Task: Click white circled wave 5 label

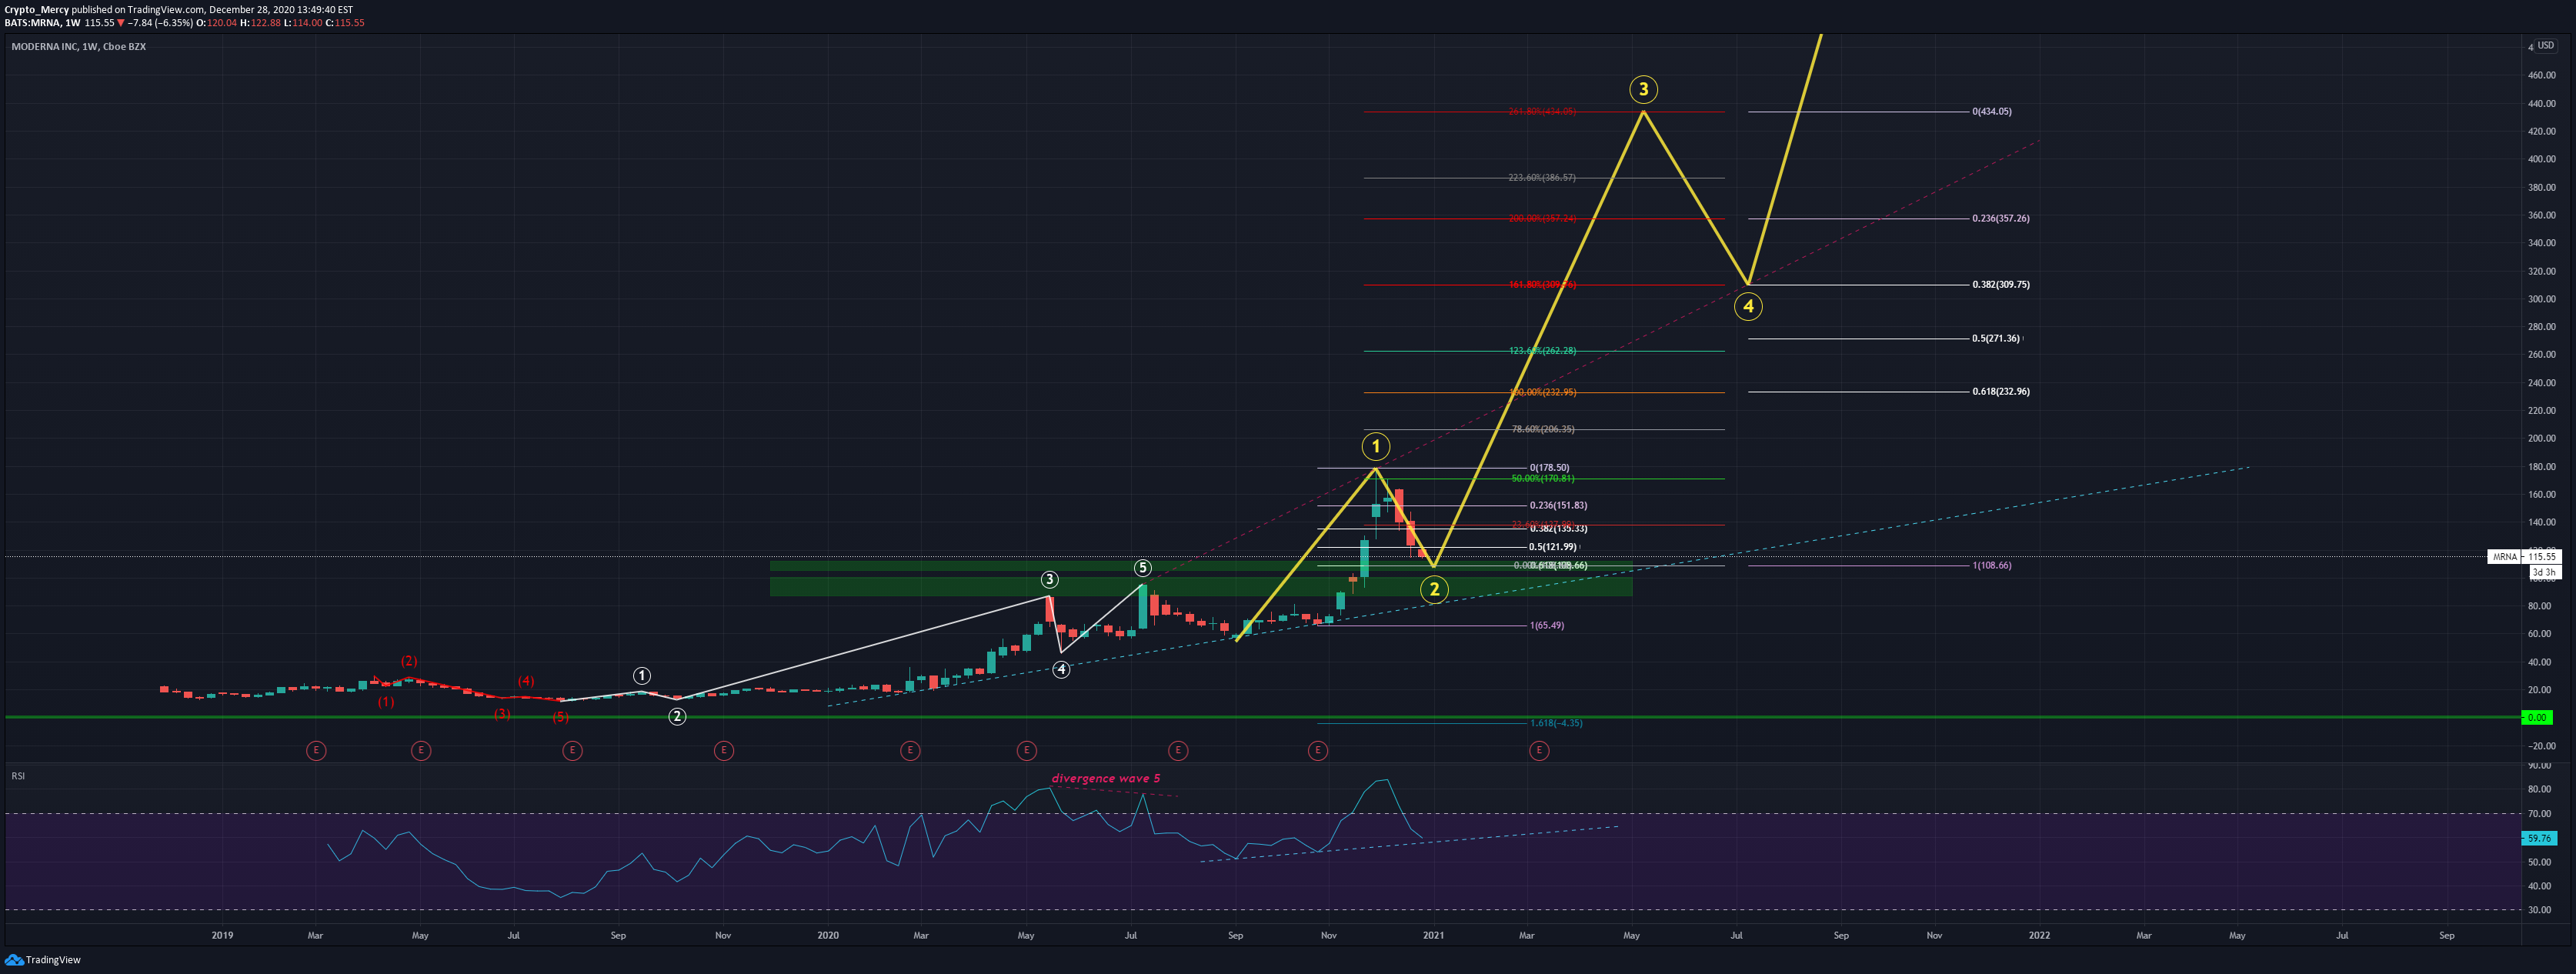Action: tap(1142, 568)
